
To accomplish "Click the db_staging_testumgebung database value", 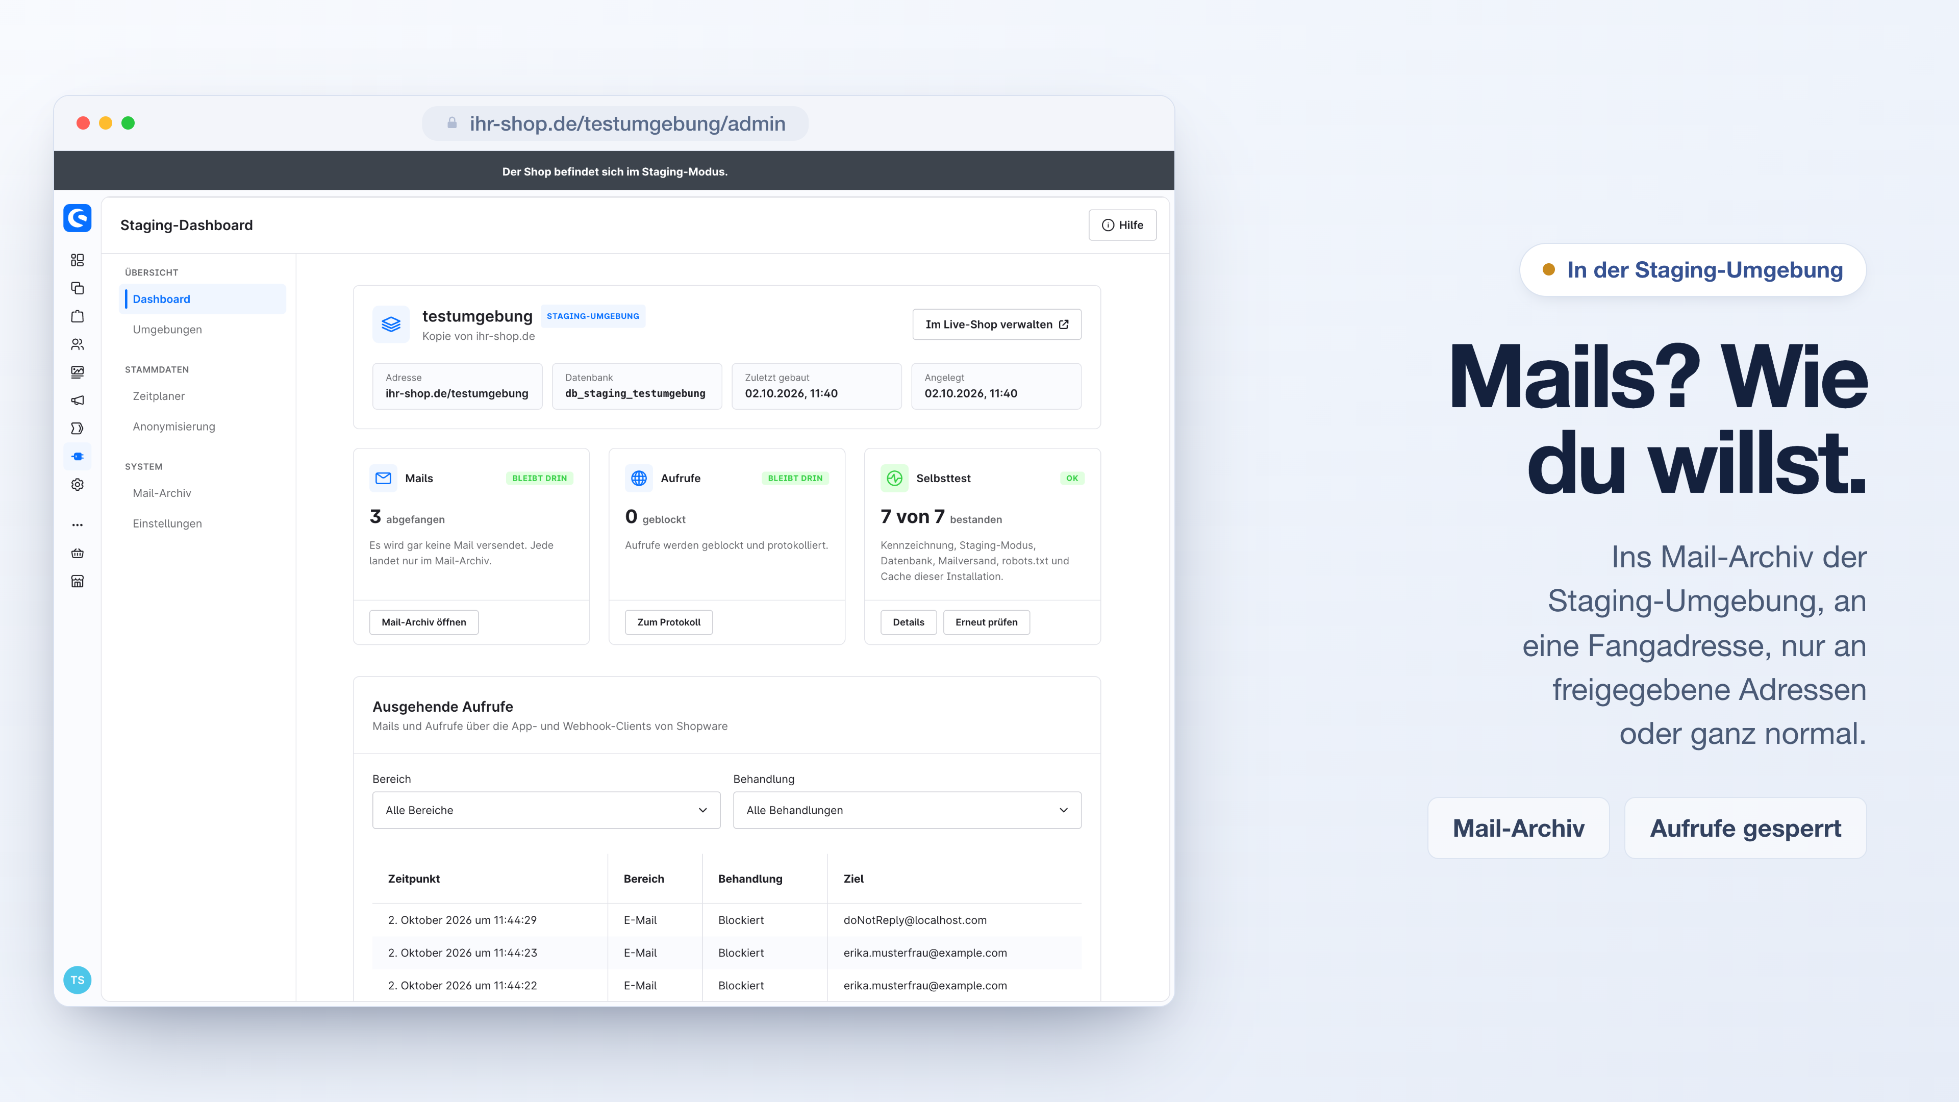I will coord(635,393).
